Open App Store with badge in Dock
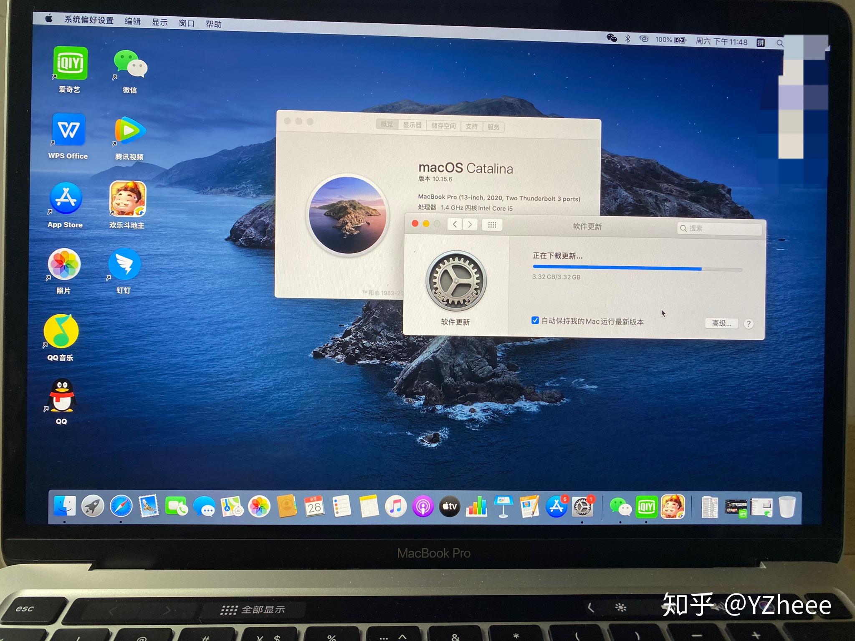The image size is (855, 641). [557, 507]
